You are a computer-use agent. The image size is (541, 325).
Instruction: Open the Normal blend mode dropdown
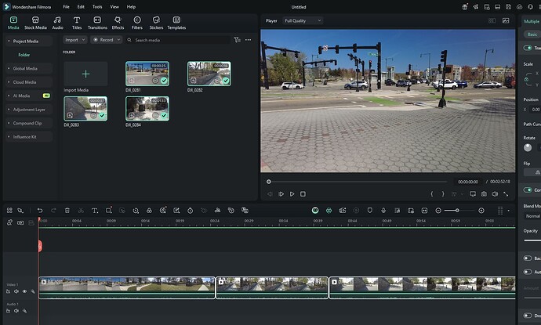(532, 216)
